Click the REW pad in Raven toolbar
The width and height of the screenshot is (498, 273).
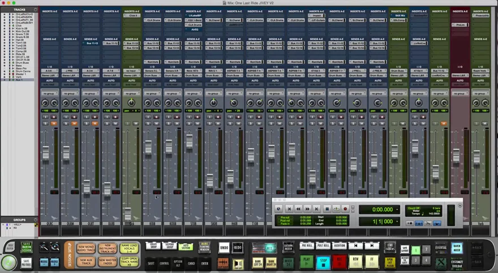[355, 262]
